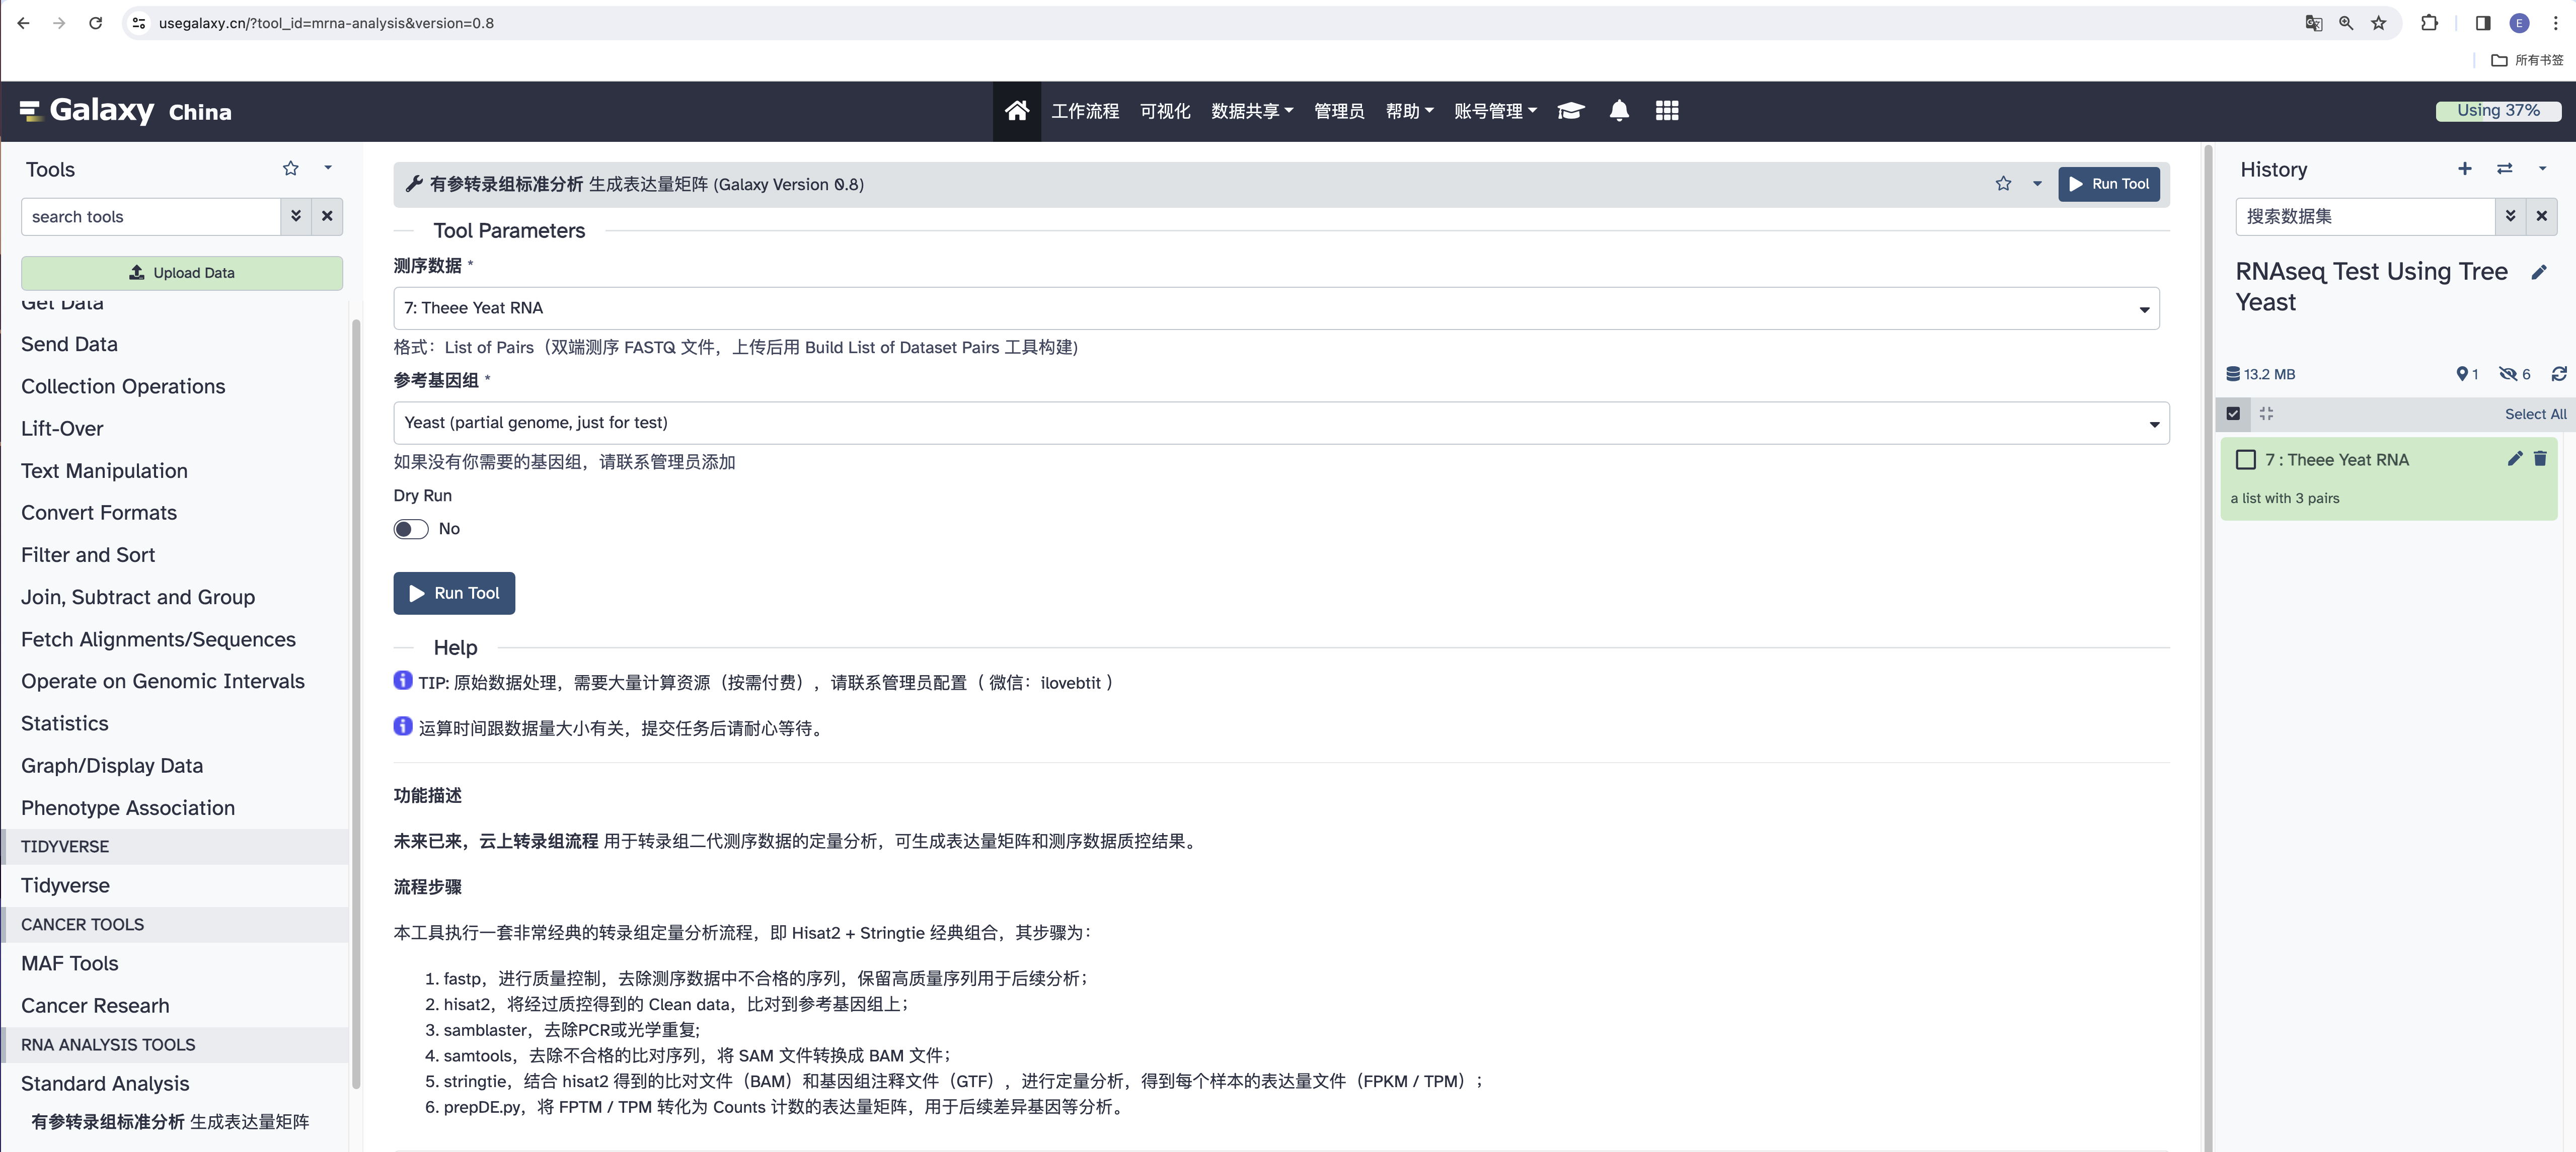Refresh the history via reload icon
2576x1152 pixels.
pos(2559,374)
